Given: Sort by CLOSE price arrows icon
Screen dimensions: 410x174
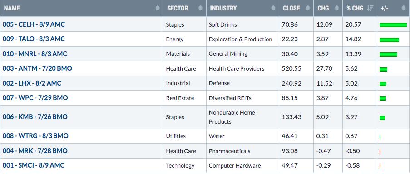Looking at the screenshot, I should click(308, 8).
